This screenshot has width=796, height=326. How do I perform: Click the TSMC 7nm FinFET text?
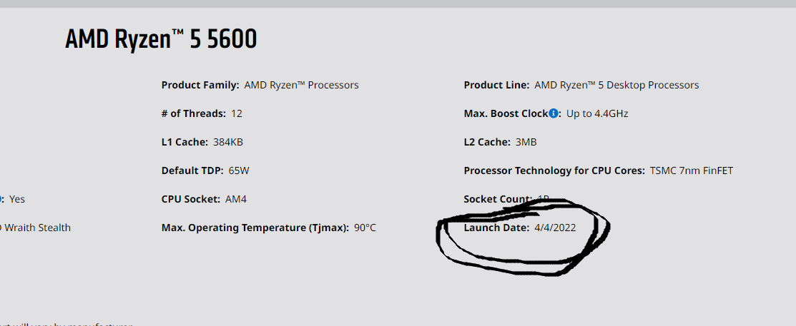pyautogui.click(x=692, y=170)
